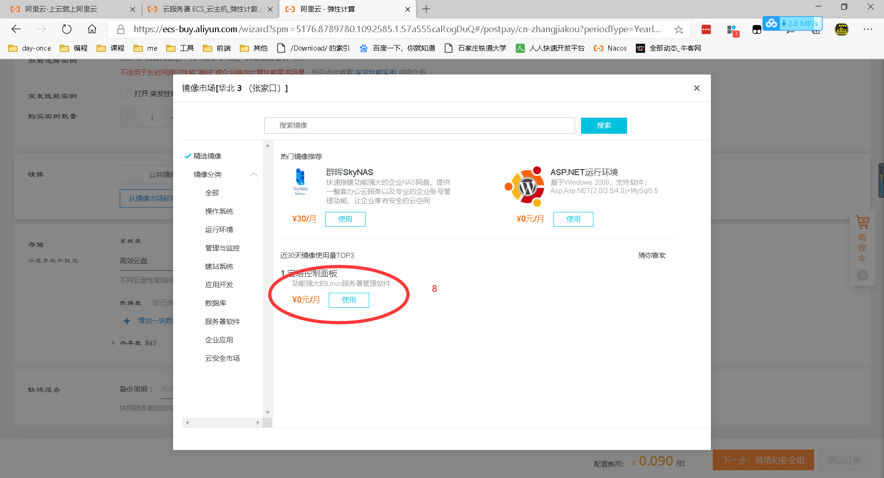884x478 pixels.
Task: Open the Nacos bookmark
Action: coord(610,48)
